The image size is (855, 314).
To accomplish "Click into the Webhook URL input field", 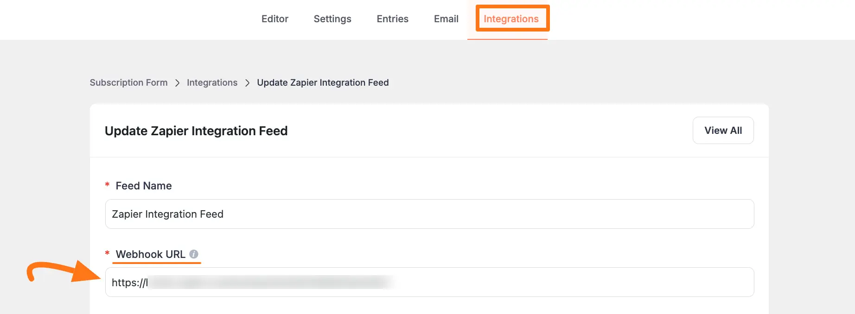I will tap(556, 282).
